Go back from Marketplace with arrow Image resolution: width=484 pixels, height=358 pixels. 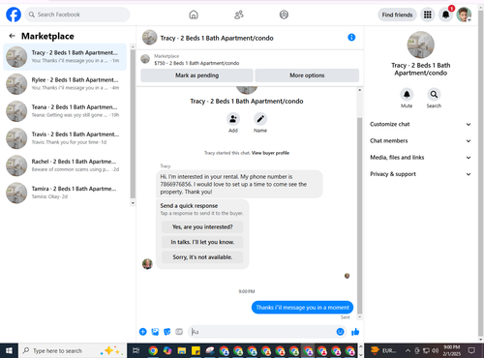(13, 36)
